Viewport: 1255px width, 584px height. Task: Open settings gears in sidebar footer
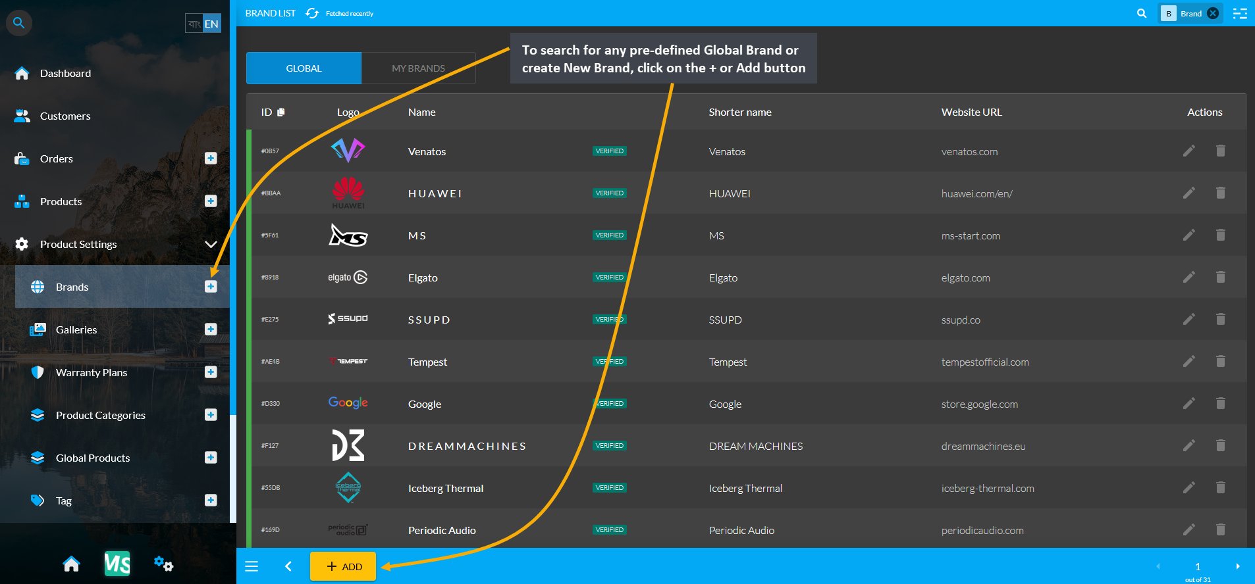[163, 564]
